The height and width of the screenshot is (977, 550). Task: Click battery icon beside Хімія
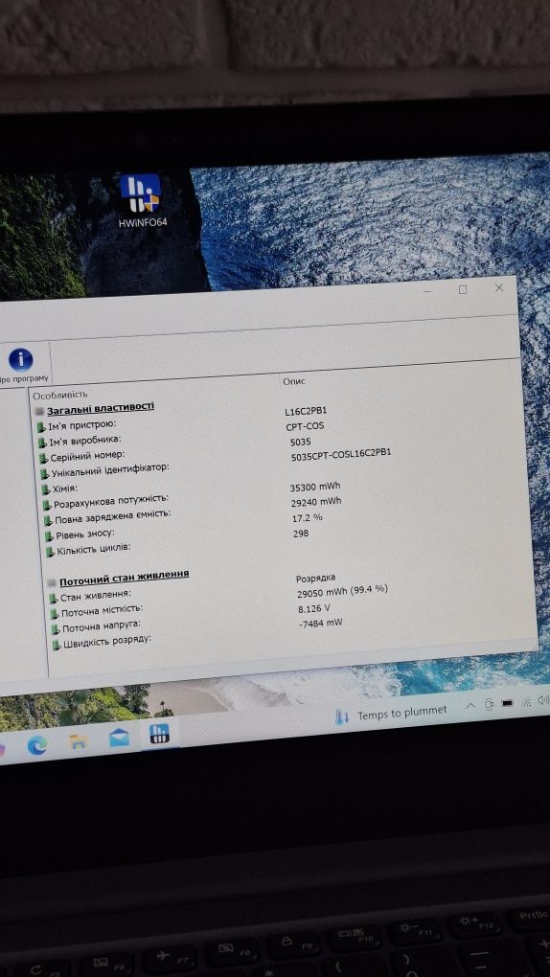(46, 490)
